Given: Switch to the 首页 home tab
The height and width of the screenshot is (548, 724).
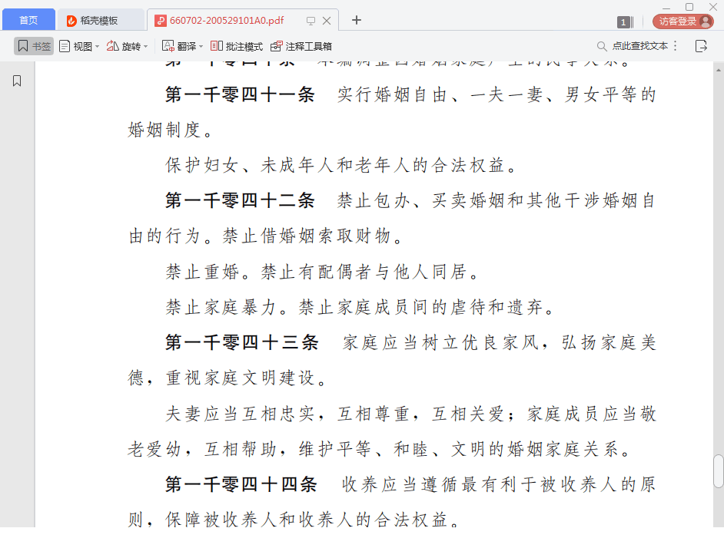Looking at the screenshot, I should click(28, 19).
